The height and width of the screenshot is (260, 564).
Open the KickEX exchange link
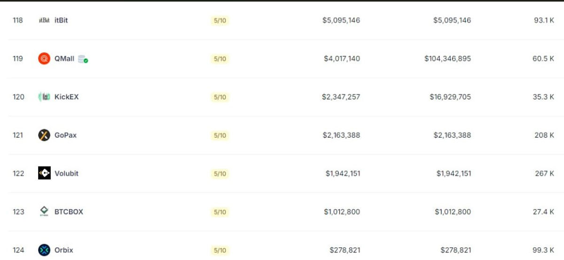coord(67,97)
